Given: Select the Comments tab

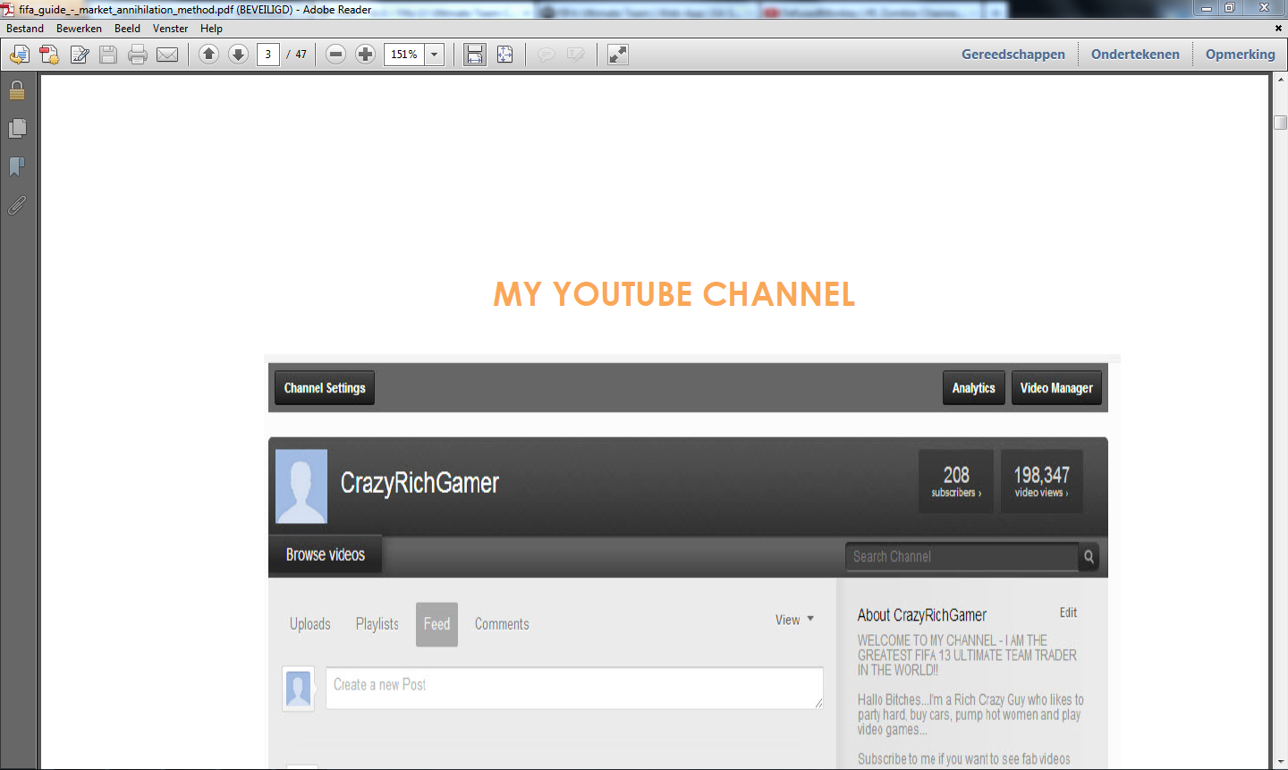Looking at the screenshot, I should coord(502,624).
